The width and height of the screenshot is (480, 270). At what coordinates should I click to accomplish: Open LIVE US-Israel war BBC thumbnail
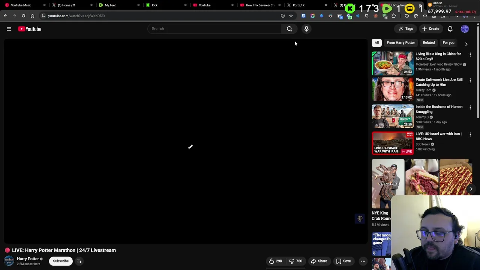click(393, 143)
